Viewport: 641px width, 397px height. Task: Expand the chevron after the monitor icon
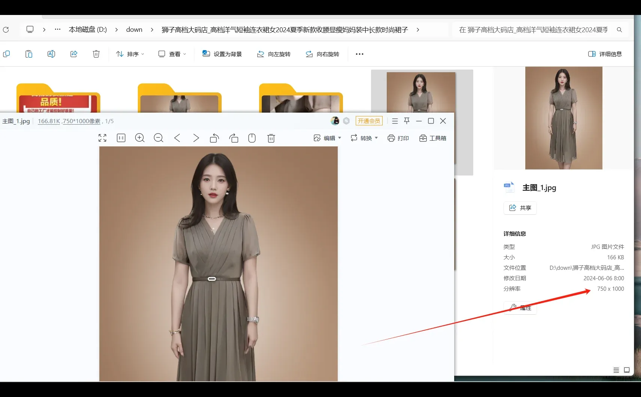[x=44, y=30]
